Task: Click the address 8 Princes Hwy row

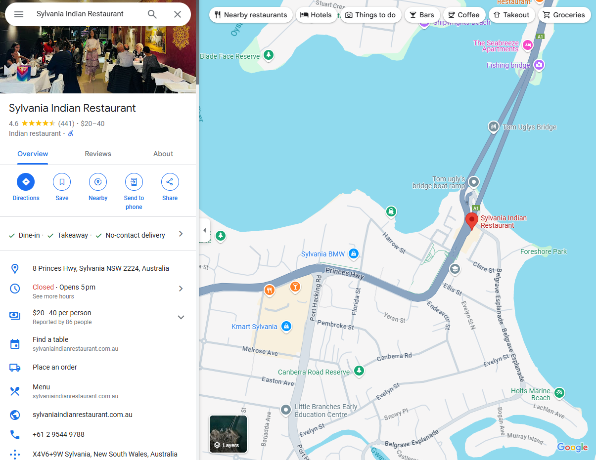Action: (x=98, y=268)
